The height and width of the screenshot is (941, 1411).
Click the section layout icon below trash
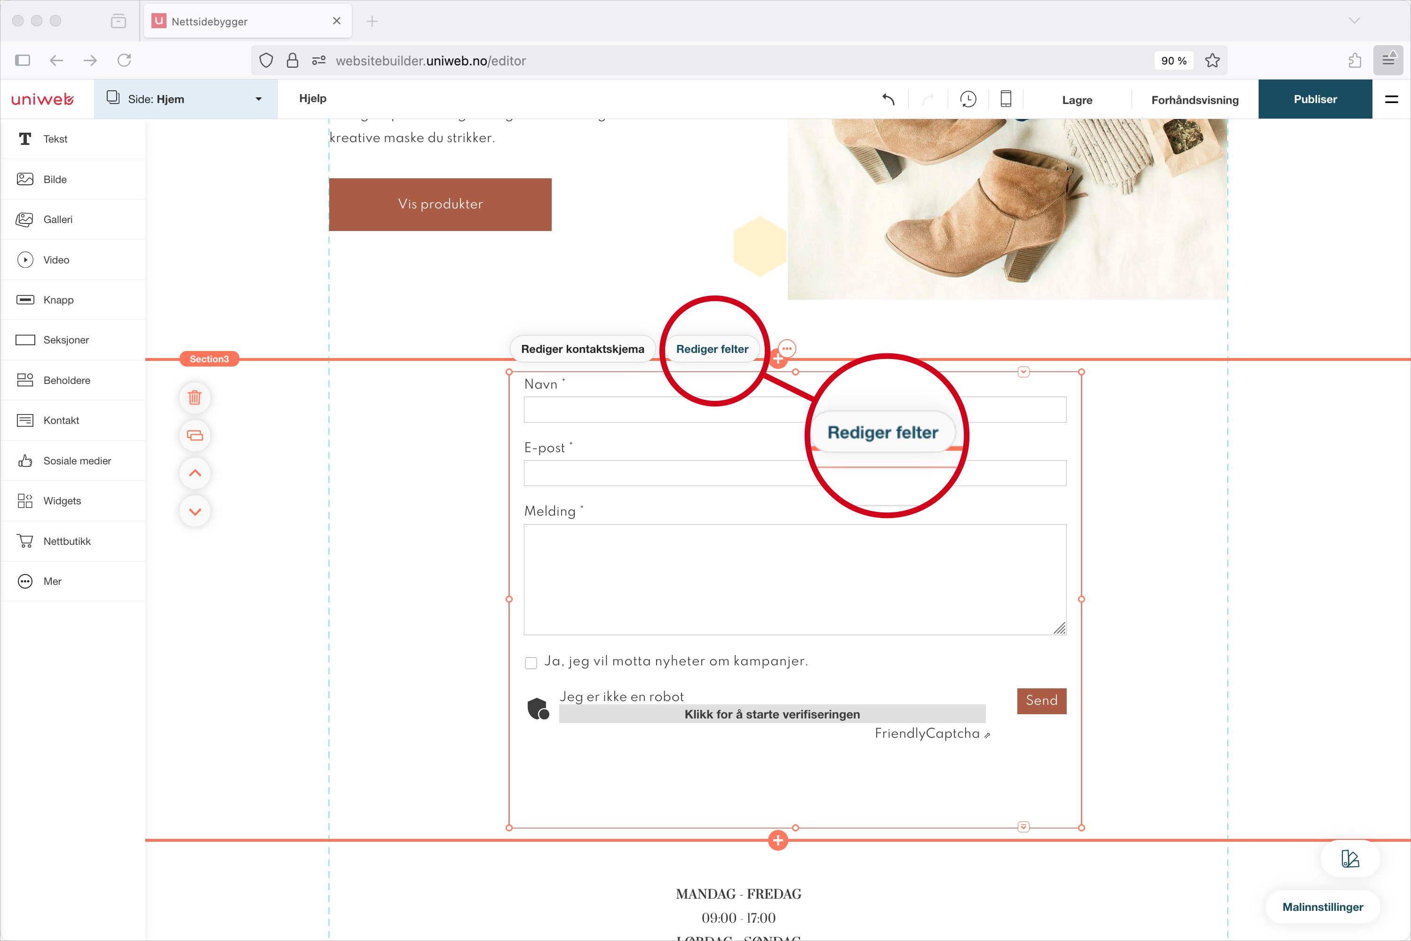[x=195, y=435]
